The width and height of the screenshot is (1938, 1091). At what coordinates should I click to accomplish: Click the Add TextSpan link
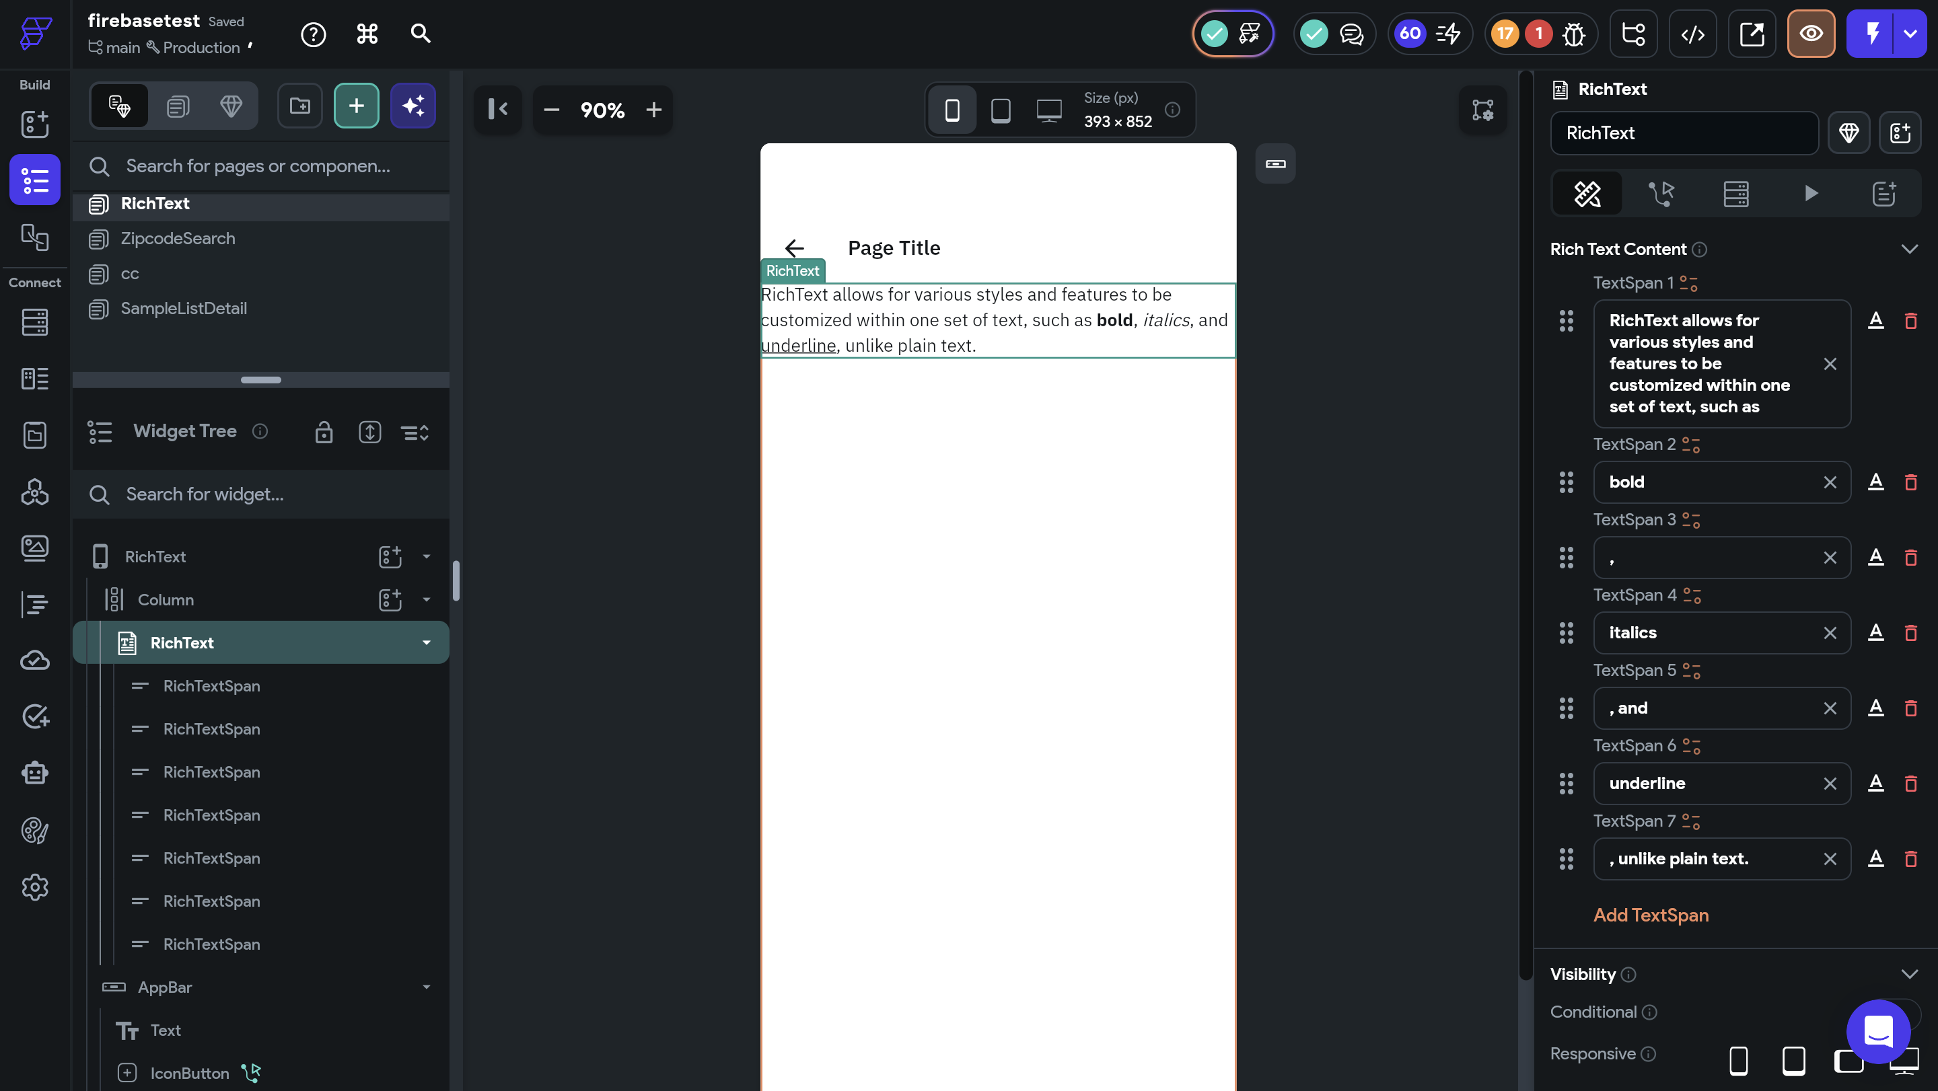click(x=1651, y=915)
